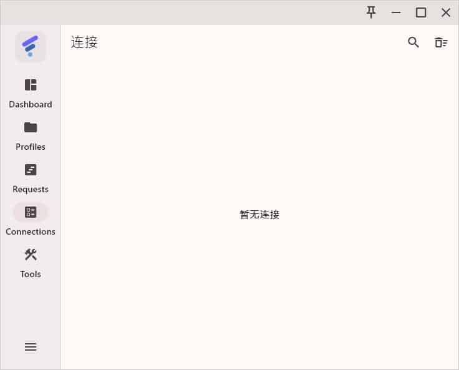Select the Profiles folder icon
The width and height of the screenshot is (459, 370).
pyautogui.click(x=31, y=127)
